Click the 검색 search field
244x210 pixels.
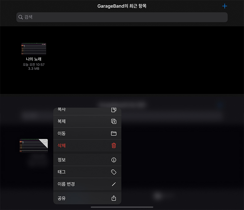click(122, 17)
